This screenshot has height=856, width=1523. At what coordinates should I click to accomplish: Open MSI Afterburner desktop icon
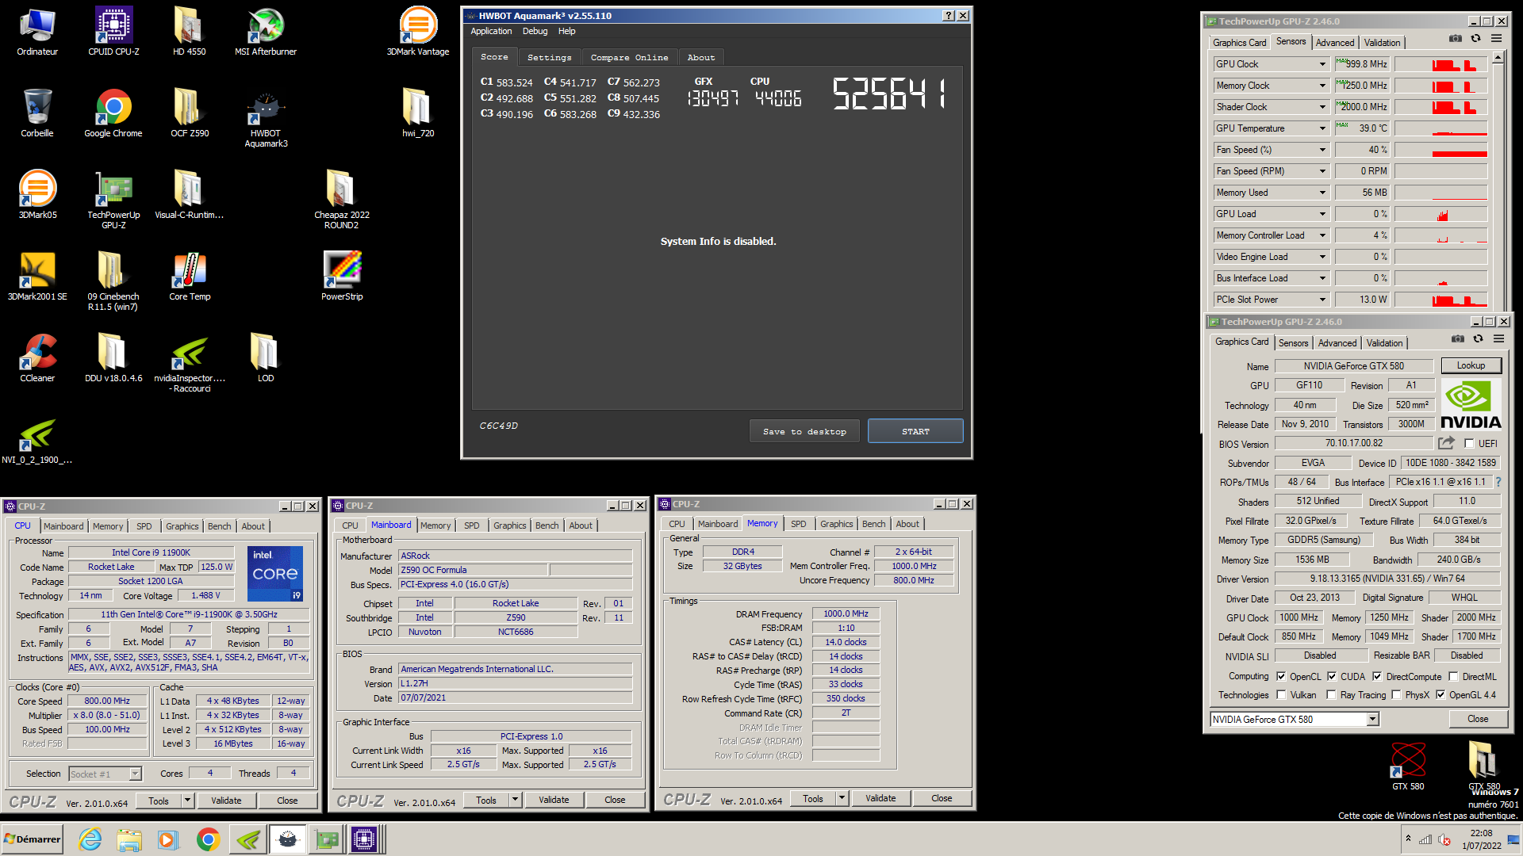coord(266,32)
